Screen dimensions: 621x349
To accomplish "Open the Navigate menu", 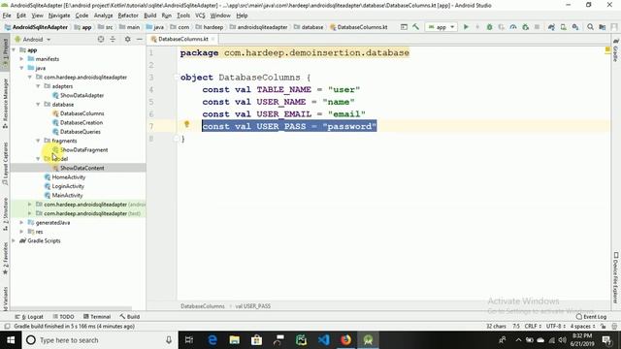I will click(59, 16).
